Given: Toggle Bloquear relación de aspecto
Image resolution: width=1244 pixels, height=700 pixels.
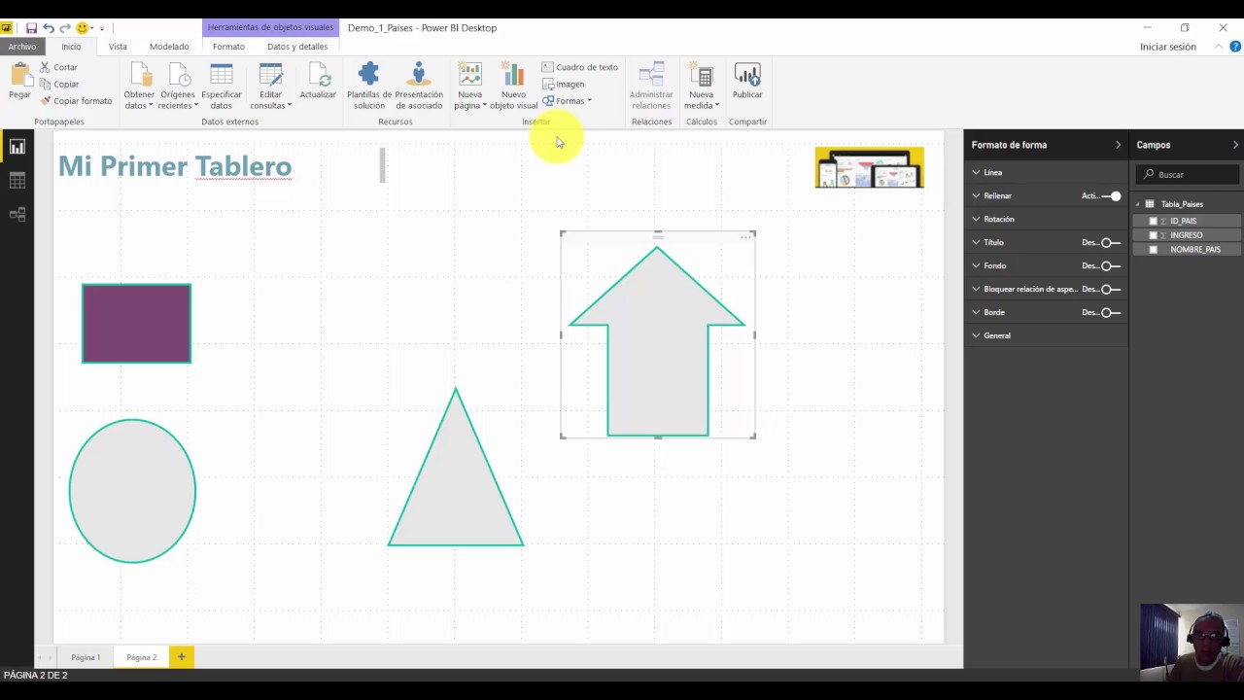Looking at the screenshot, I should [x=1111, y=290].
